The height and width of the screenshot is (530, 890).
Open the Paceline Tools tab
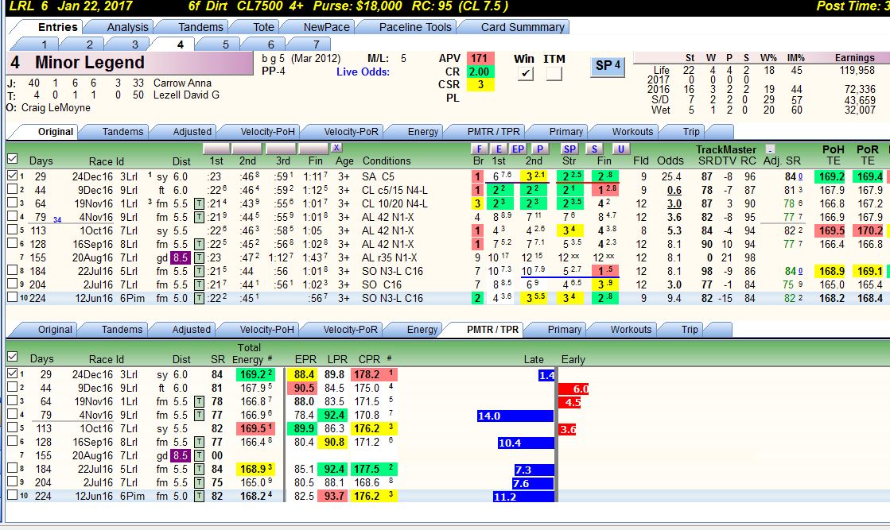click(415, 27)
